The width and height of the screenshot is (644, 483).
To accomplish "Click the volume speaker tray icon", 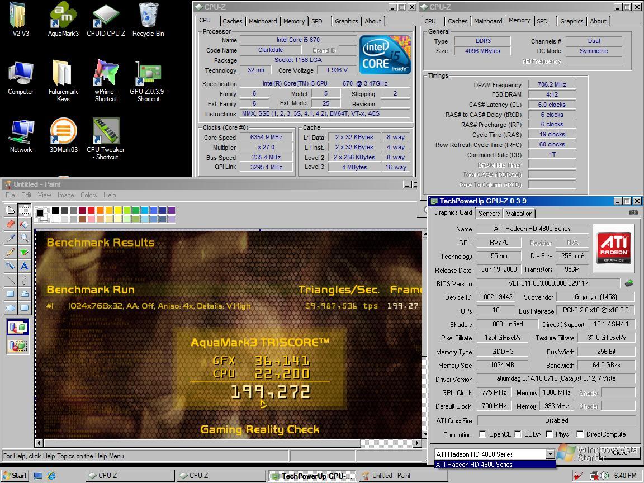I will [604, 476].
